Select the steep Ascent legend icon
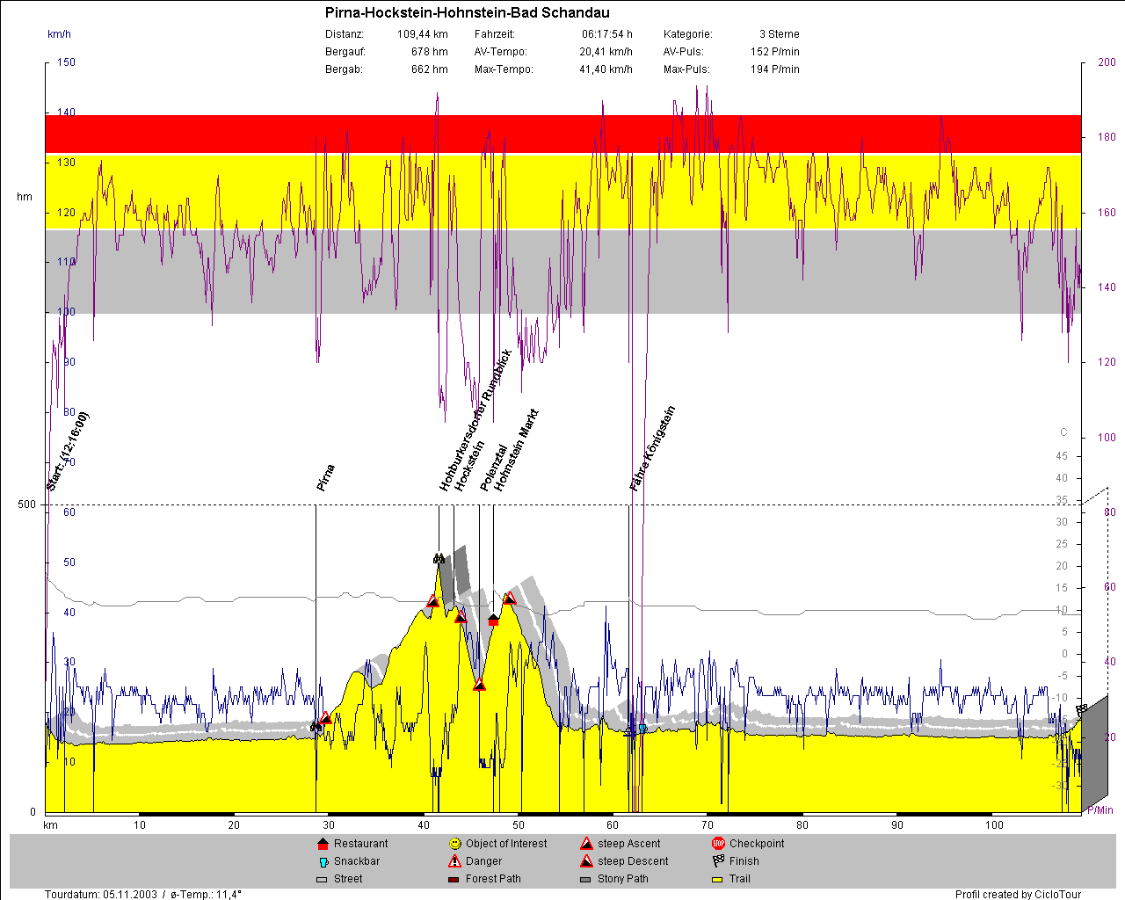The image size is (1125, 900). (586, 844)
